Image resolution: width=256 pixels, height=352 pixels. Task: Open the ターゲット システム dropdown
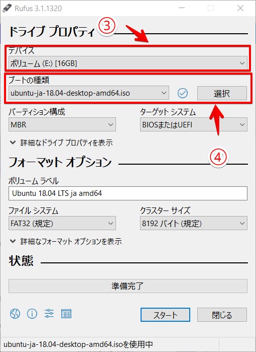[x=194, y=124]
